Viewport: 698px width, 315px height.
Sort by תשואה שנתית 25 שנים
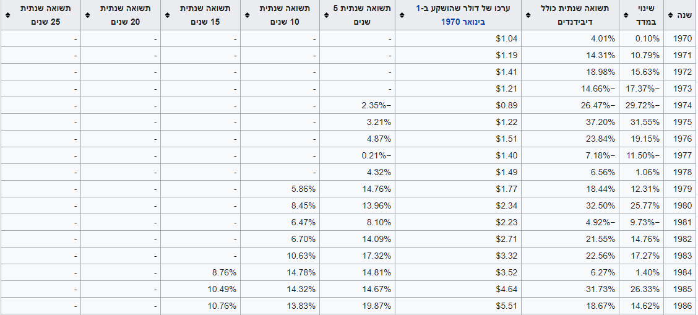pos(6,15)
